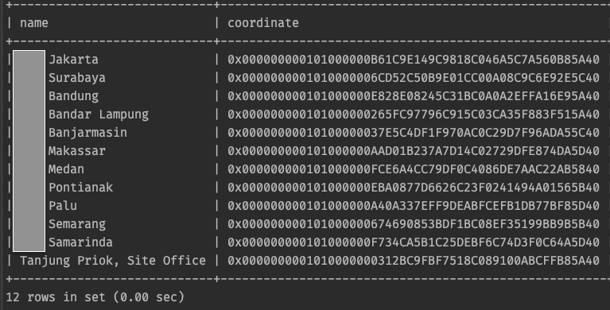Click the Jakarta name cell
The height and width of the screenshot is (310, 610).
(x=73, y=60)
